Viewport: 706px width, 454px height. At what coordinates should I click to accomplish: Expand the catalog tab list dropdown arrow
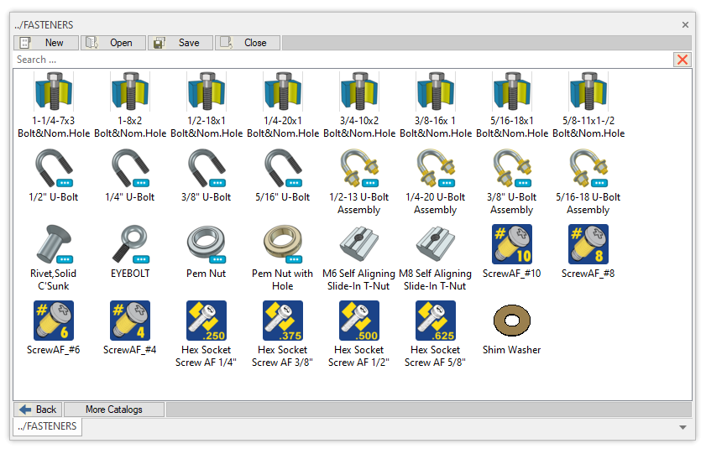click(683, 427)
